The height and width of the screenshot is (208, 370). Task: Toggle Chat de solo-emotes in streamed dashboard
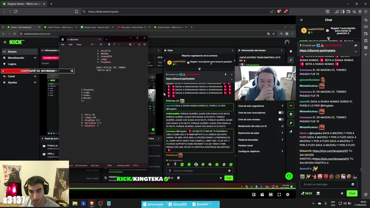click(x=280, y=119)
